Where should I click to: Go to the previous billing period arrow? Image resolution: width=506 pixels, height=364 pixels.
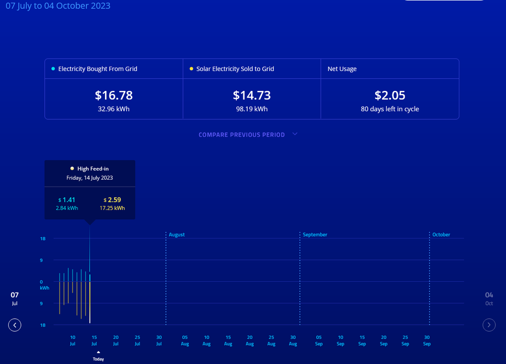click(15, 325)
